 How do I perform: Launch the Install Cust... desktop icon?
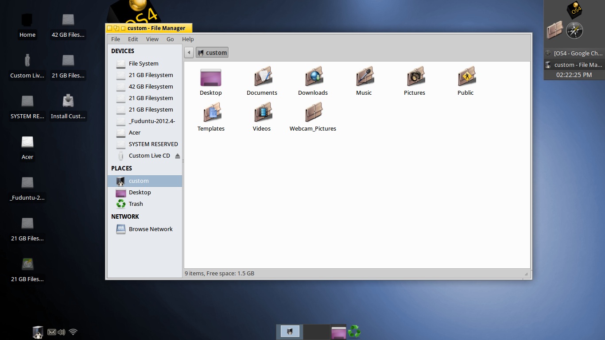pos(68,107)
